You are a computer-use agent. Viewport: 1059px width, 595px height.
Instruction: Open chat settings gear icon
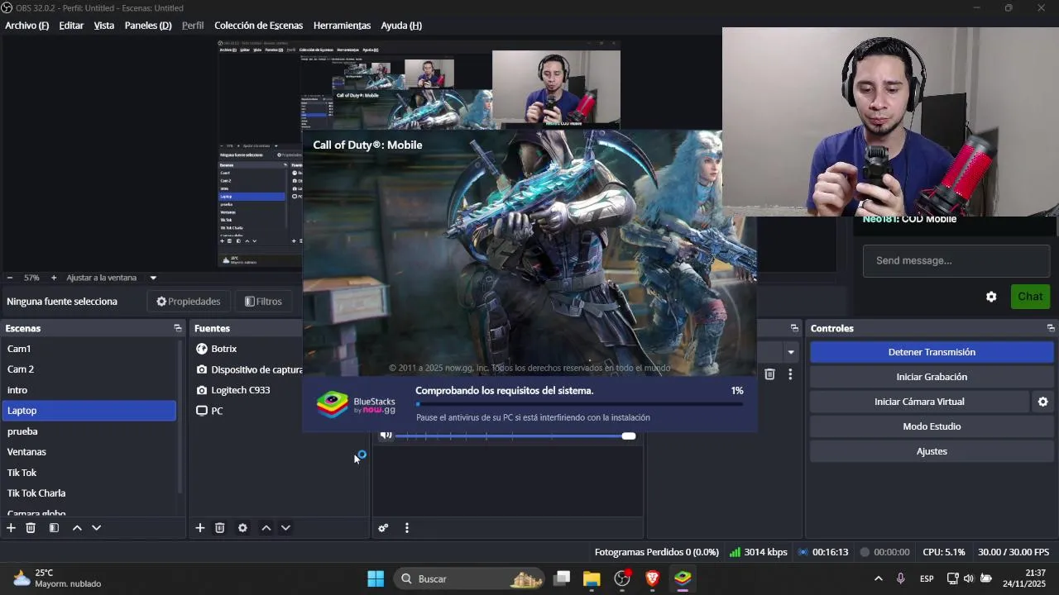[x=991, y=297]
